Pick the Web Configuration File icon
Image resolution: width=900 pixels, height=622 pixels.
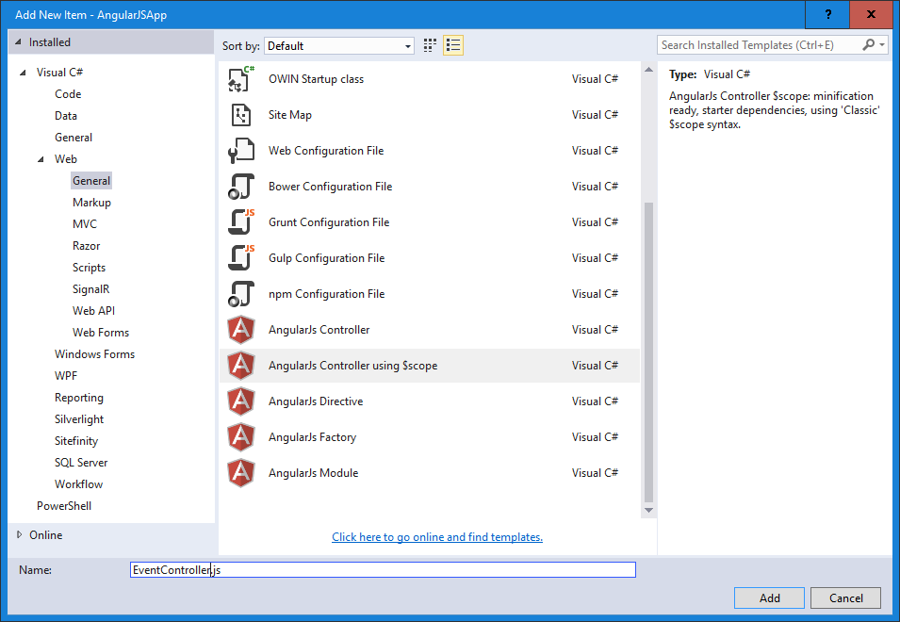(x=241, y=151)
